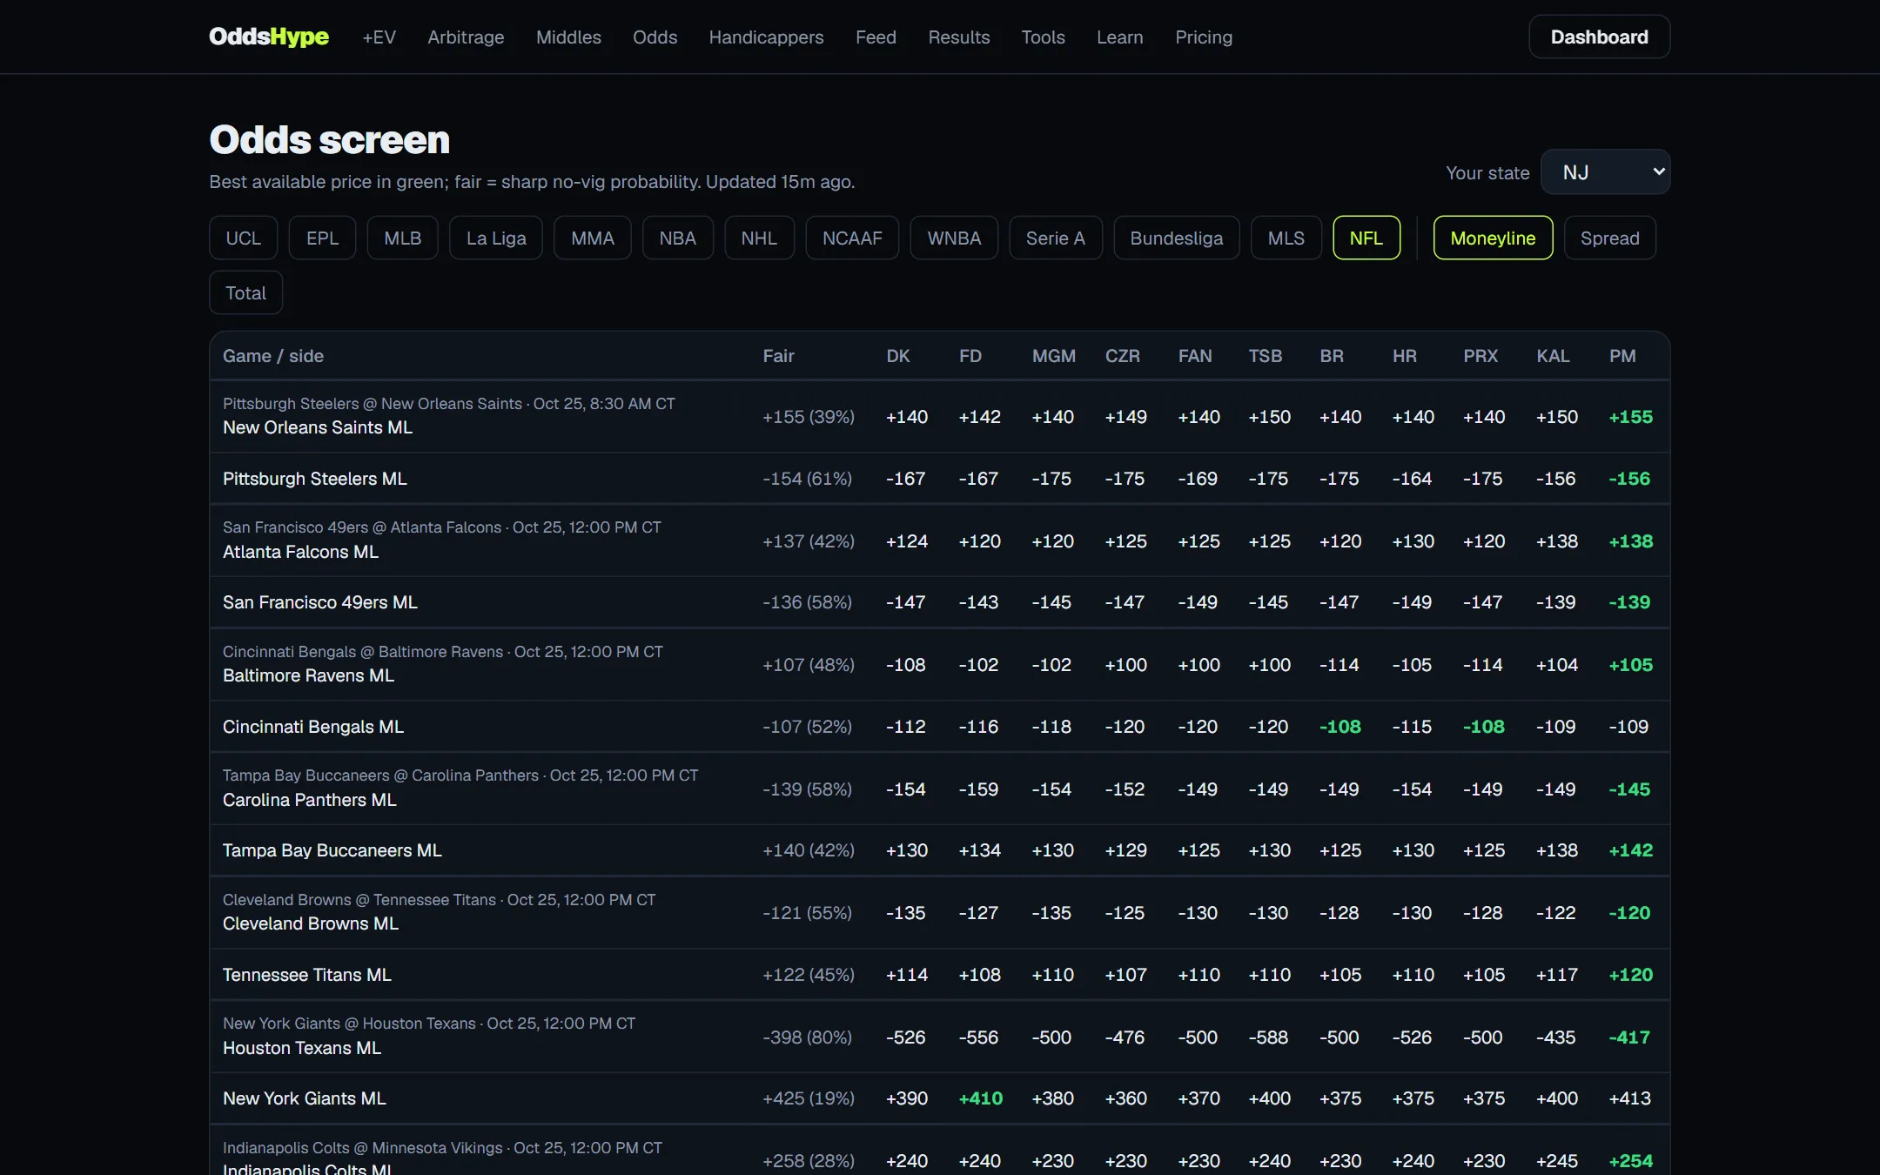Pick the MLS filter chip
1880x1175 pixels.
[x=1286, y=238]
